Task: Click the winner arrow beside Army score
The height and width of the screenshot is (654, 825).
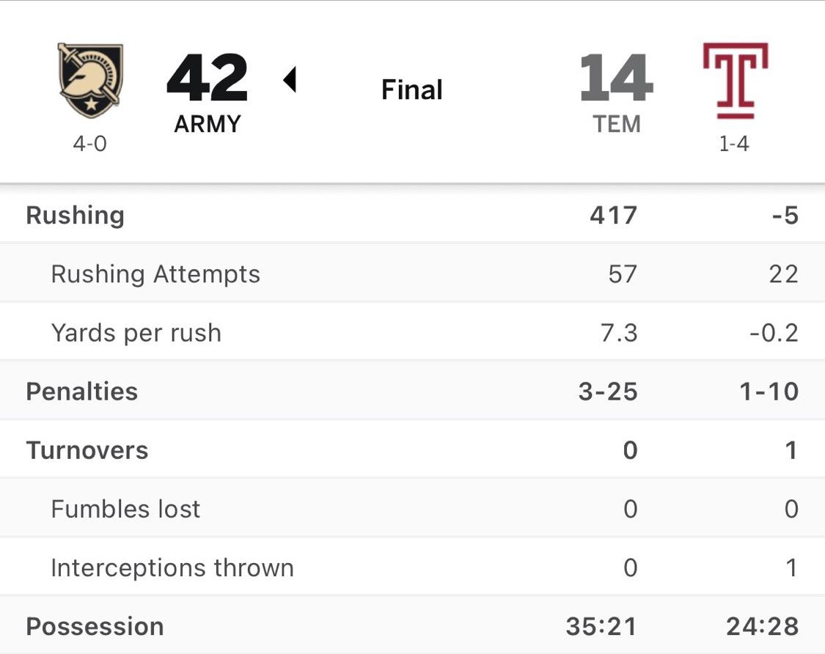Action: tap(290, 79)
